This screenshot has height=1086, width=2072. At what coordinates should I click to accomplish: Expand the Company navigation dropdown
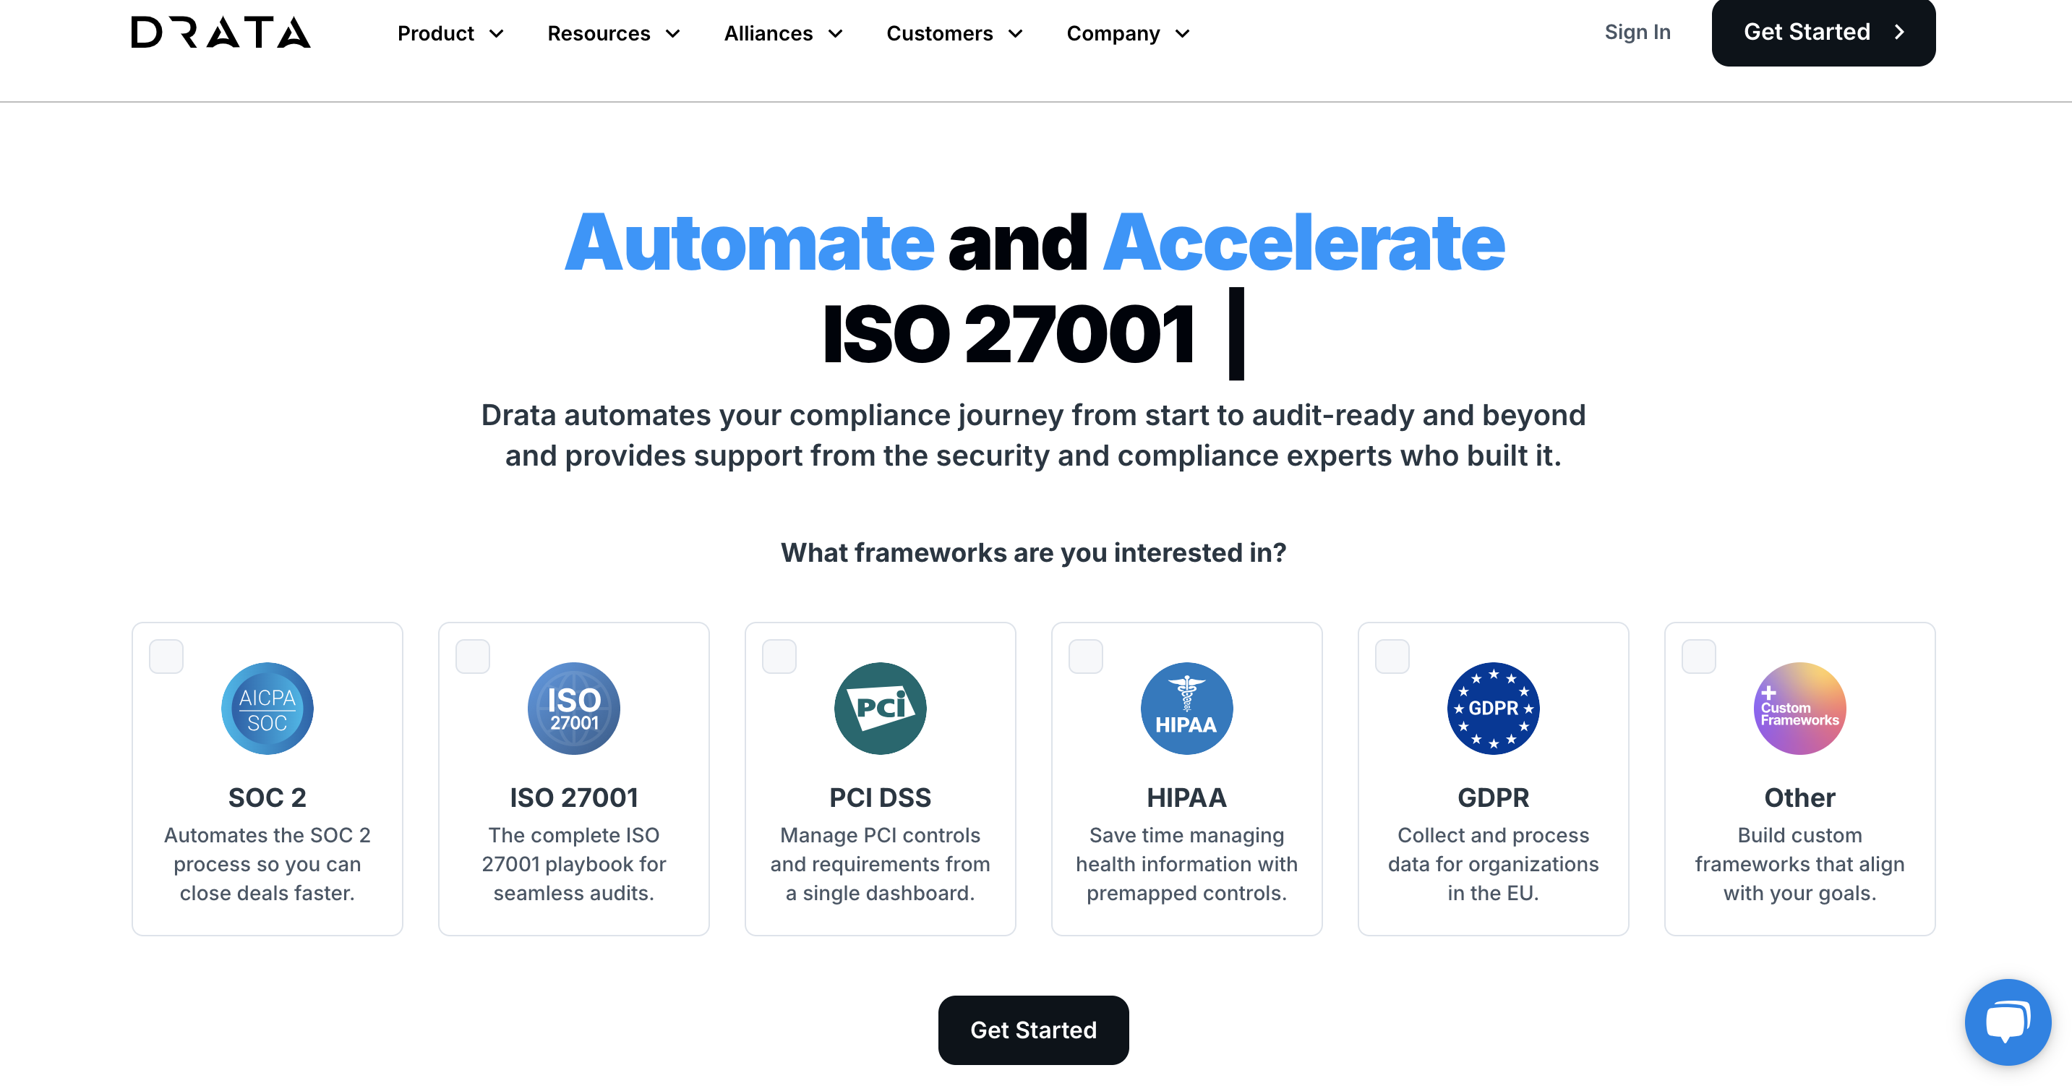pos(1127,33)
